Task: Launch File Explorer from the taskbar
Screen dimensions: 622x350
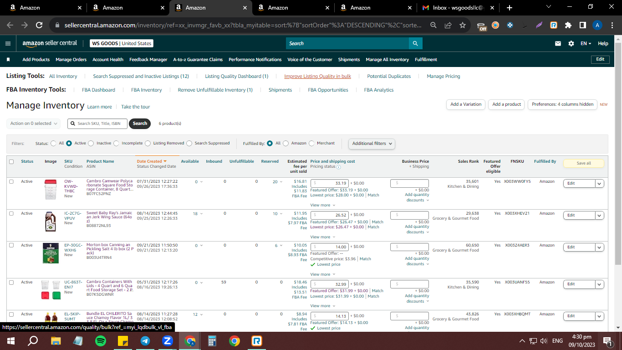Action: pyautogui.click(x=56, y=341)
